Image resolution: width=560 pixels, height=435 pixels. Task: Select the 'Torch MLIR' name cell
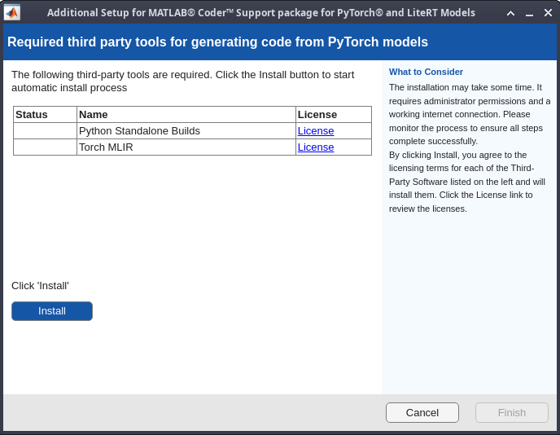pos(186,147)
